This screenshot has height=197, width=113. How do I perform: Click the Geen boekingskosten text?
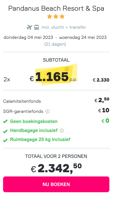pos(34,122)
